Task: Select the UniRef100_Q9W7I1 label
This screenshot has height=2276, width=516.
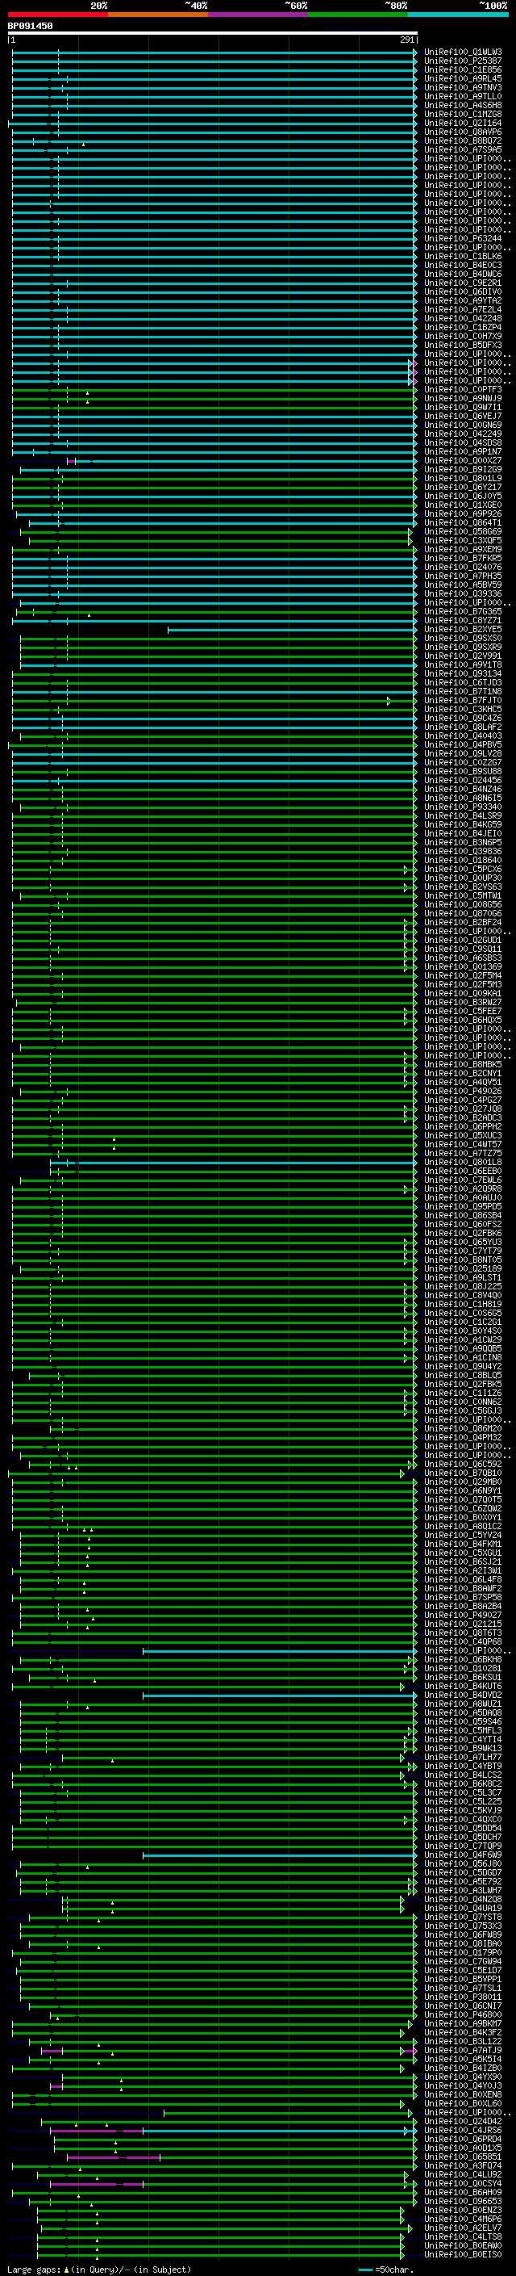Action: pyautogui.click(x=463, y=407)
